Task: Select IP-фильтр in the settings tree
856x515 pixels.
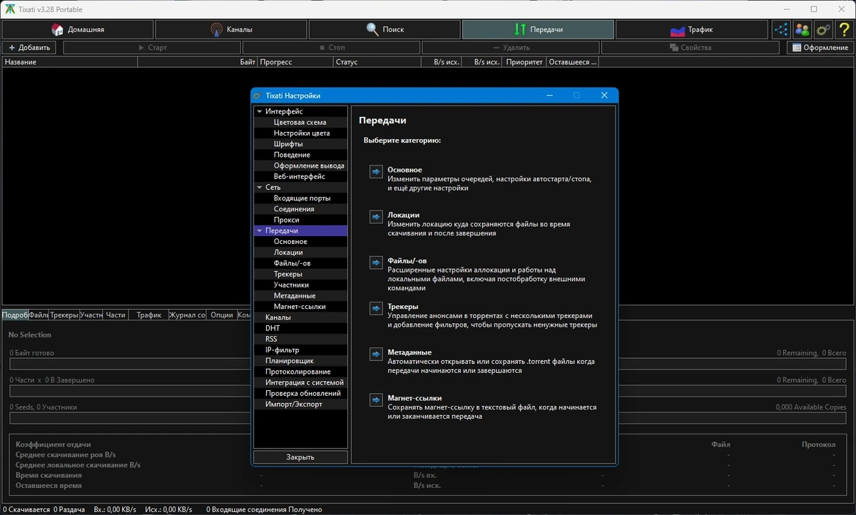Action: 300,350
